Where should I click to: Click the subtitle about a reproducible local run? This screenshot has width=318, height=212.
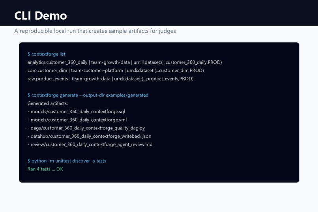point(95,31)
